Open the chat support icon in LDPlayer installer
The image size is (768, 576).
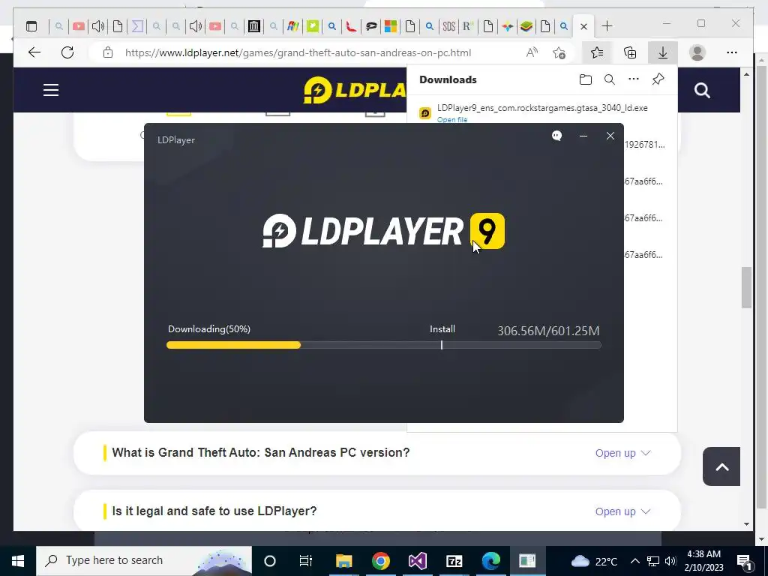click(556, 136)
